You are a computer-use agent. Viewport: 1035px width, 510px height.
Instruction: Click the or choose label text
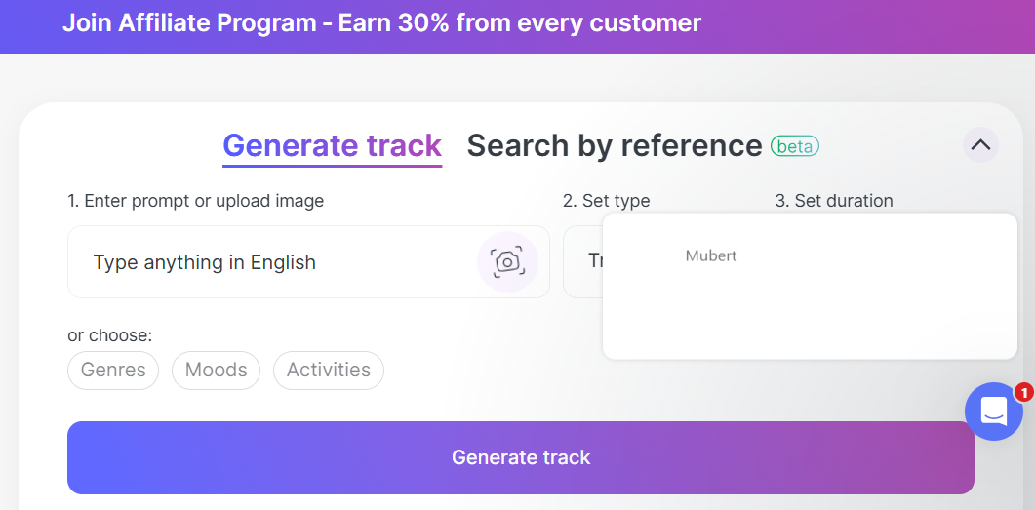[x=109, y=335]
